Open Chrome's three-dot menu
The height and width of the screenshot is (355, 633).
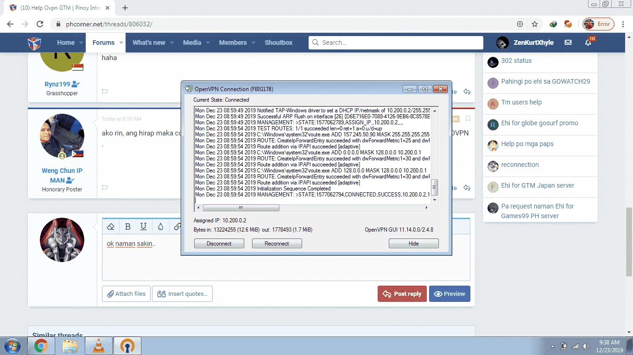(623, 24)
